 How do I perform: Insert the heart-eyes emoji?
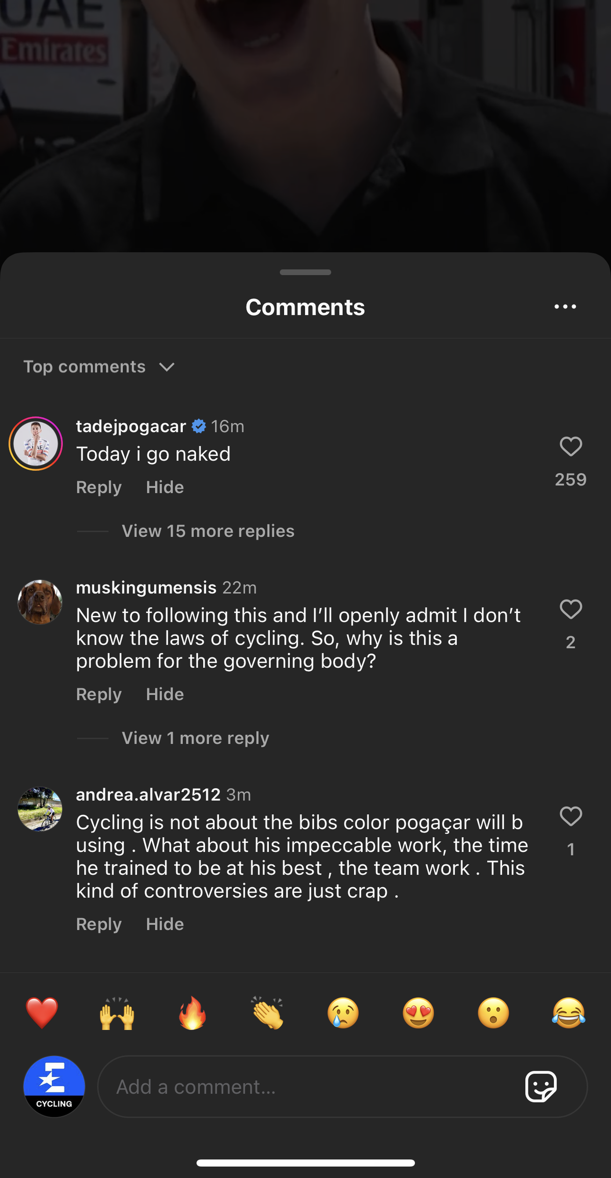point(419,1013)
